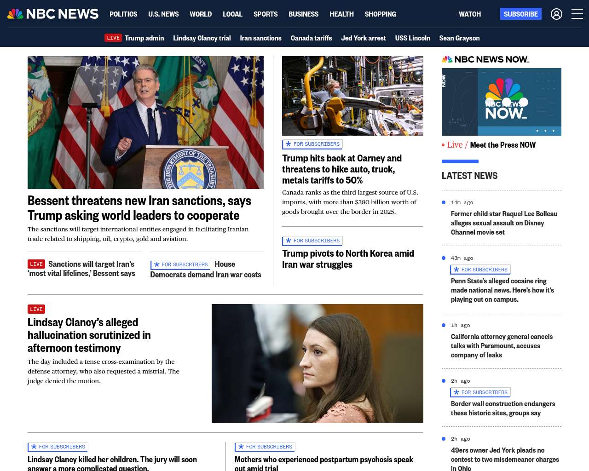
Task: Click LIVE badge next to Sanctions headline
Action: pos(36,264)
